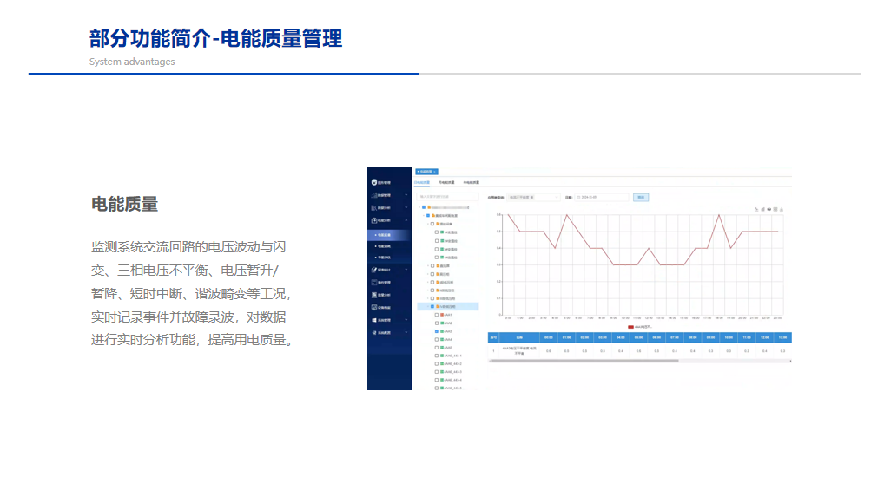Collapse the 电能分析 sidebar submenu arrow
The image size is (884, 496).
point(406,220)
